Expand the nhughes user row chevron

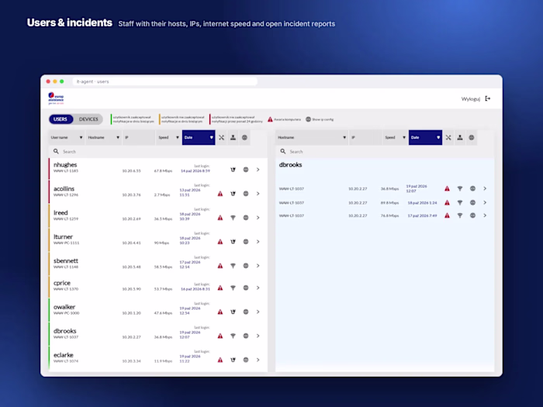[x=258, y=170]
